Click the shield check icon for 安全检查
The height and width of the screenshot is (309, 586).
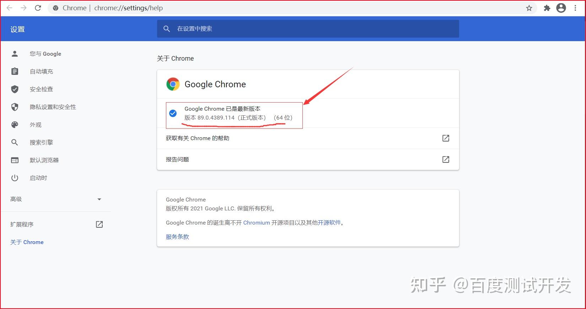tap(15, 89)
